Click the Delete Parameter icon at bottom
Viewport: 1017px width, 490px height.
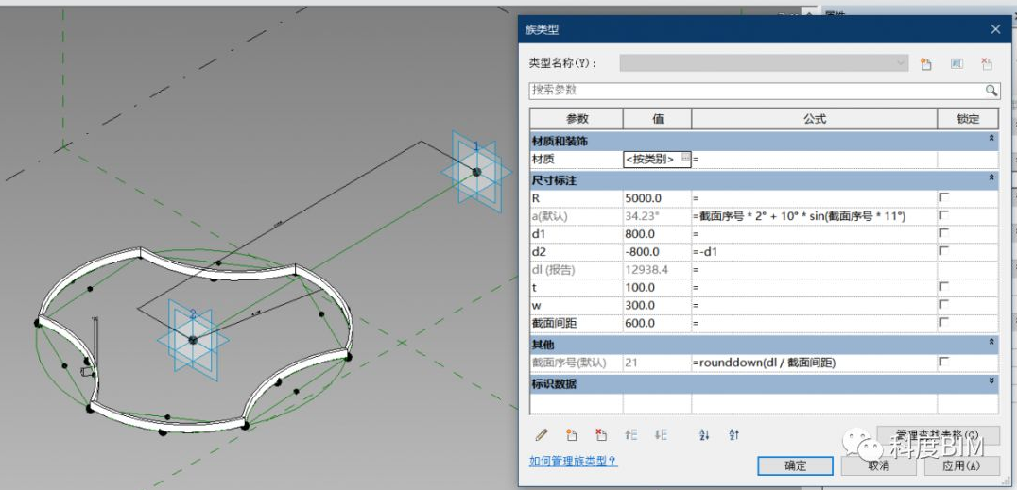coord(601,435)
